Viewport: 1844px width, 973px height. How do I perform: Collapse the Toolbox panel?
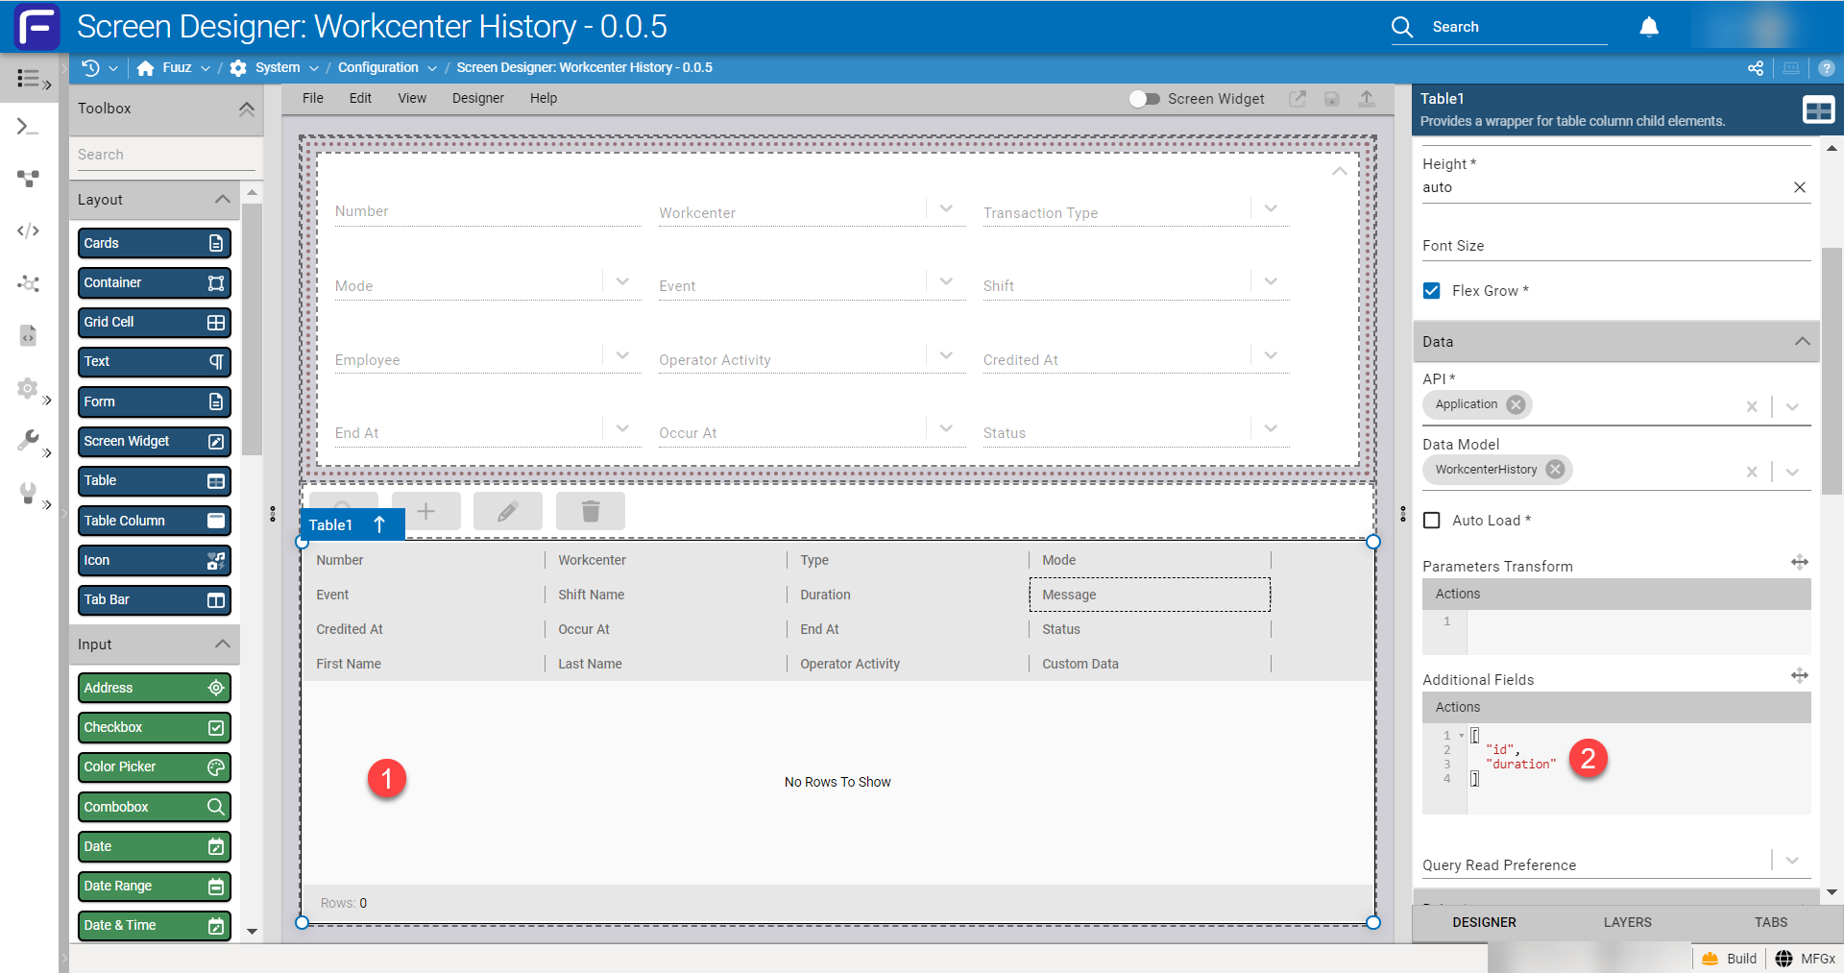(x=247, y=109)
